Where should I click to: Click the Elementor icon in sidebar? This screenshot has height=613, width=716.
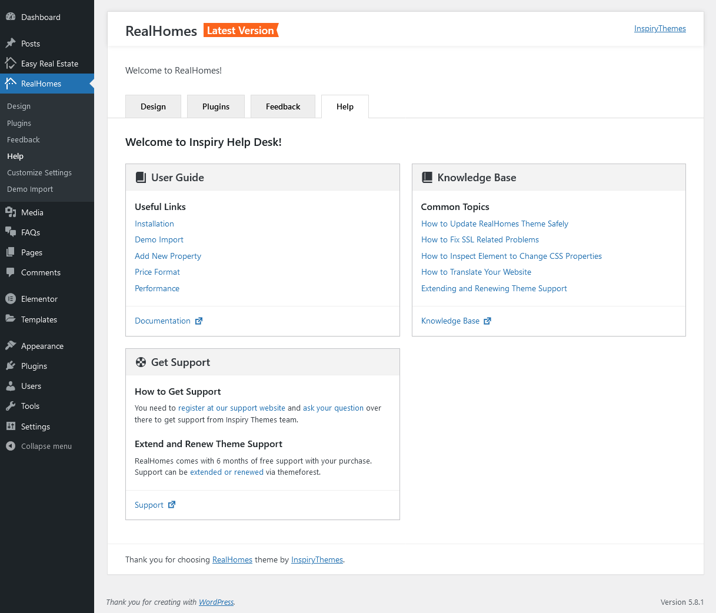(x=11, y=299)
